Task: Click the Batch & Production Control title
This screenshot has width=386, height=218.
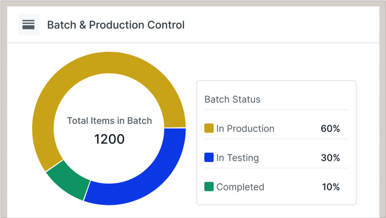Action: [116, 25]
